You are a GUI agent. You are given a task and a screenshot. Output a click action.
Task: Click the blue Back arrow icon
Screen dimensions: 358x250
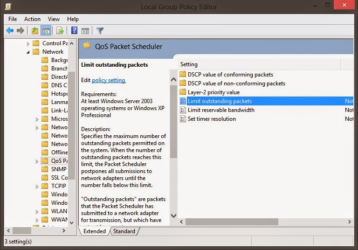(10, 30)
